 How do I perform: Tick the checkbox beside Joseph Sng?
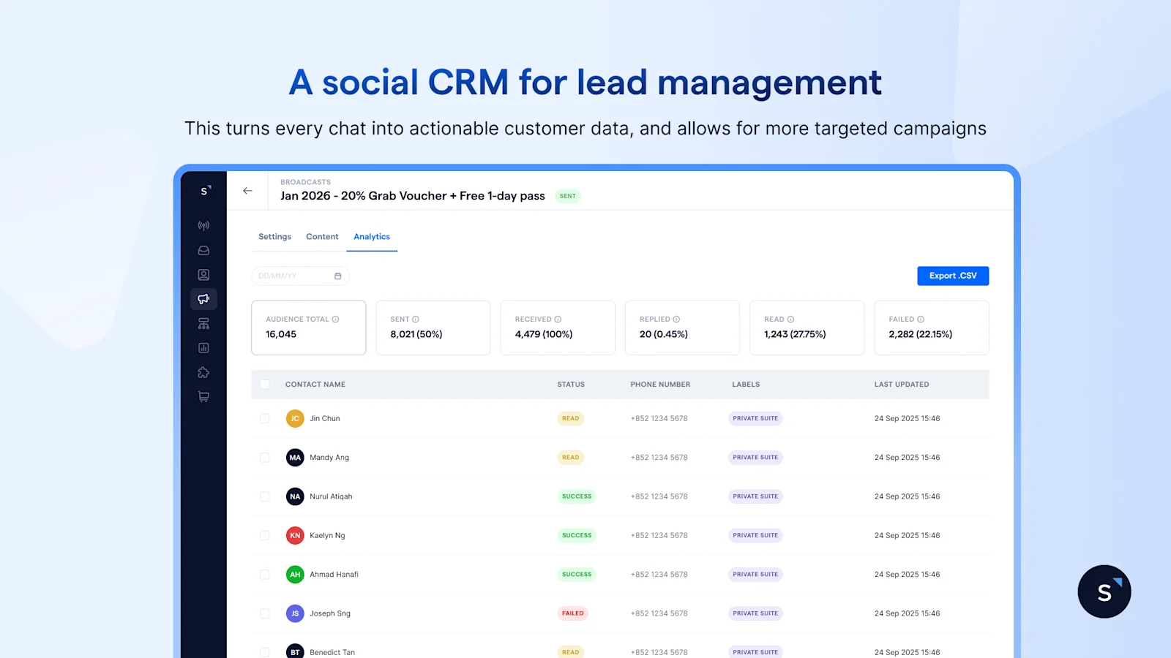click(x=265, y=613)
